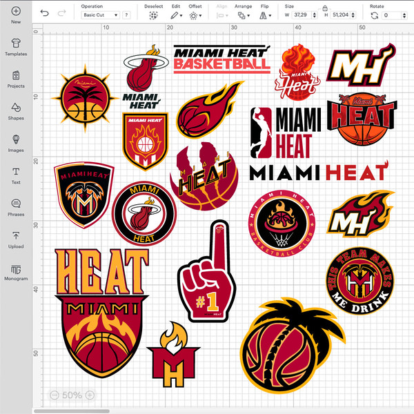Screen dimensions: 414x414
Task: Select the large HEAT MIAMI shield logo
Action: pos(102,313)
